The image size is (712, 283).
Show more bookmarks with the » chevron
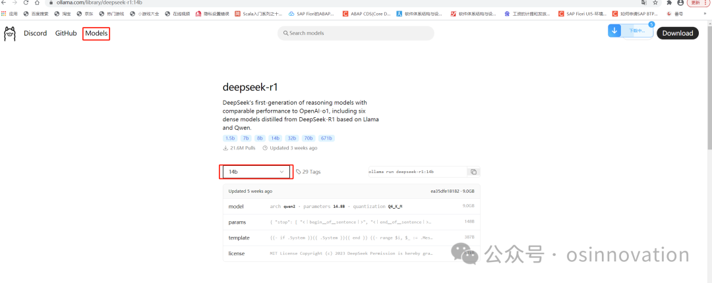704,14
